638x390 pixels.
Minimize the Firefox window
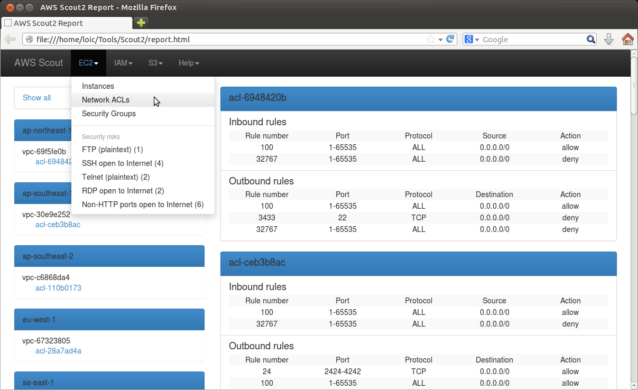[20, 7]
